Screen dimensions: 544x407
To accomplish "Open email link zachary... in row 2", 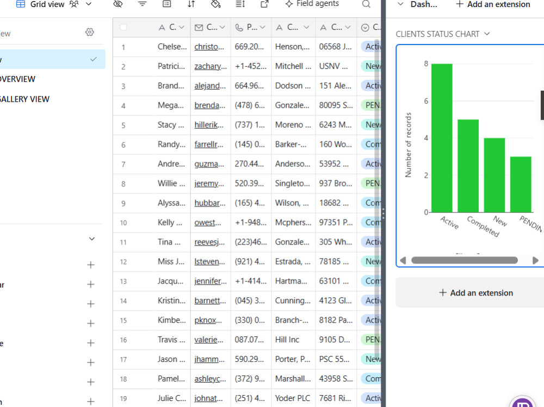I will pyautogui.click(x=211, y=66).
